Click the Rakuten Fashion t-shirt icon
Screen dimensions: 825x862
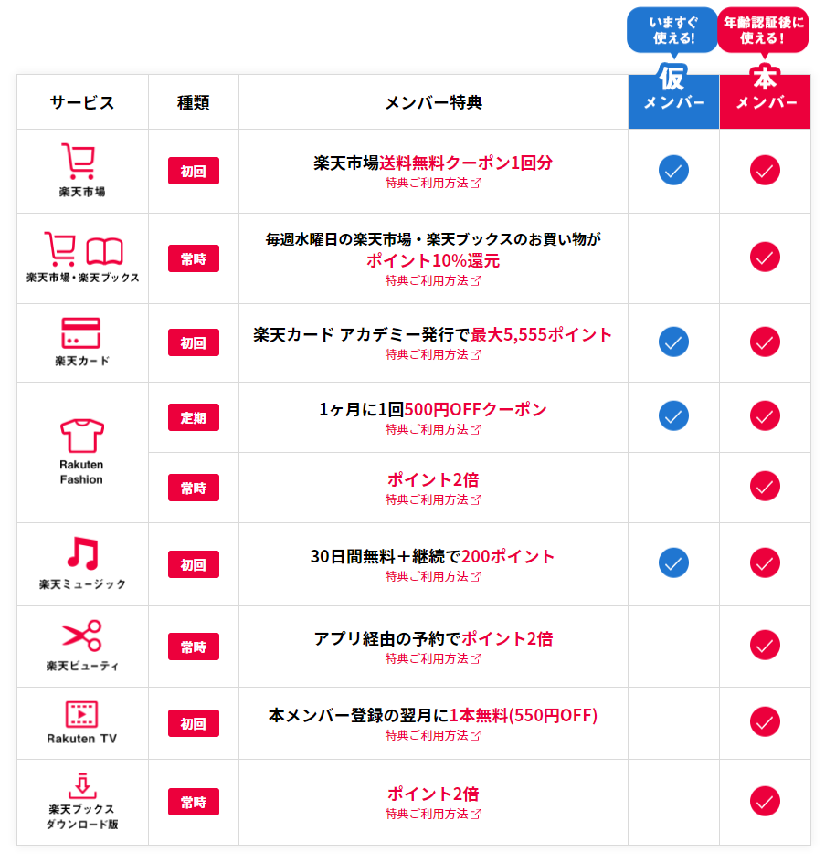pyautogui.click(x=82, y=436)
